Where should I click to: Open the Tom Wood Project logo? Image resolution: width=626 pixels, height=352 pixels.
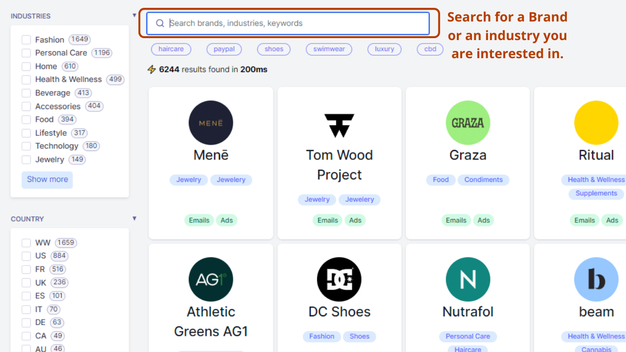(x=339, y=125)
